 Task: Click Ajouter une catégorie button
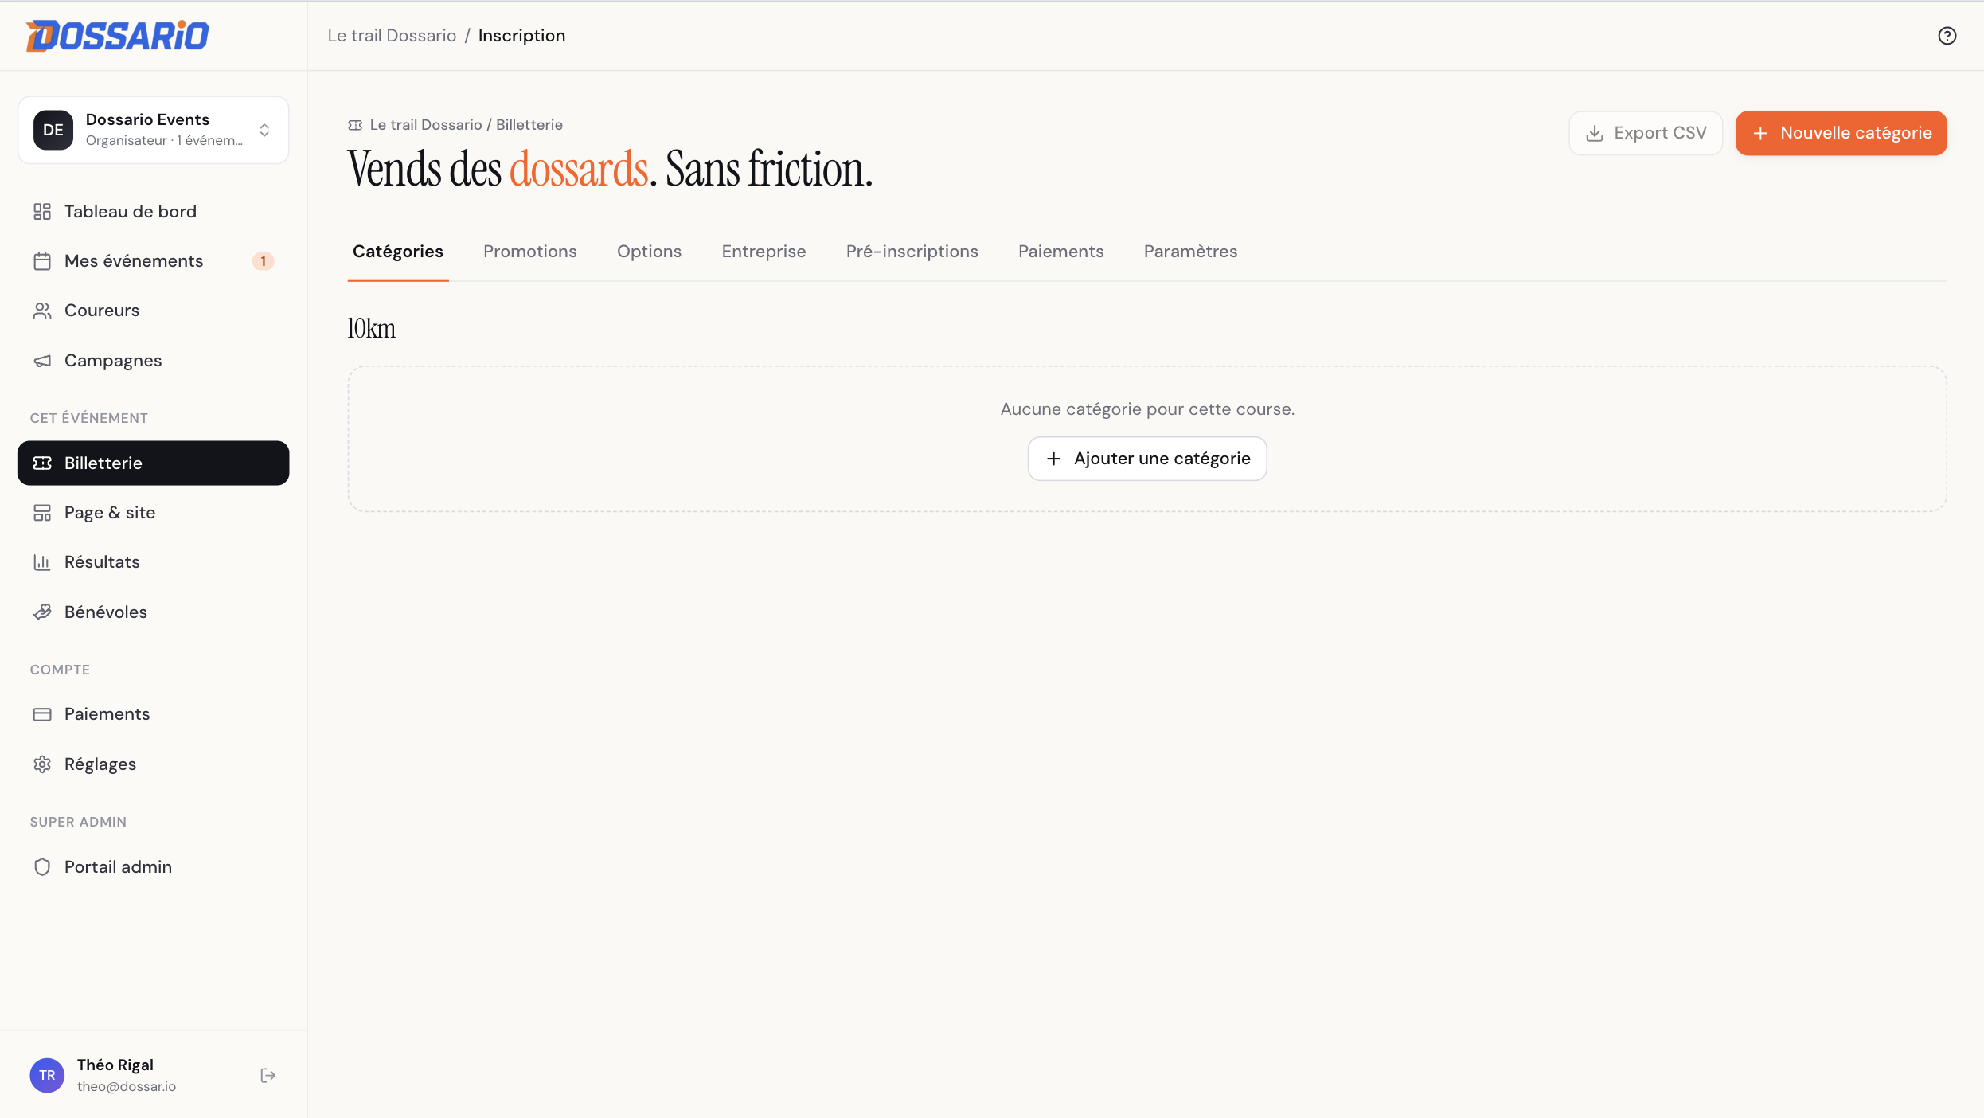(1147, 459)
